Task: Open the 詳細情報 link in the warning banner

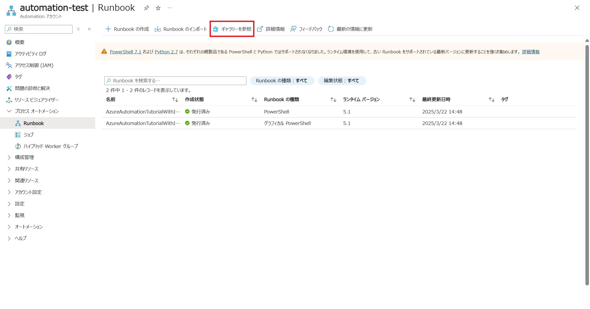Action: pyautogui.click(x=531, y=52)
